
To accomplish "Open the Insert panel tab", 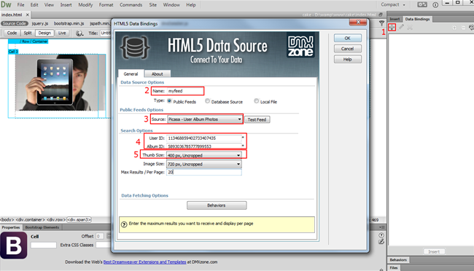I will (x=395, y=19).
